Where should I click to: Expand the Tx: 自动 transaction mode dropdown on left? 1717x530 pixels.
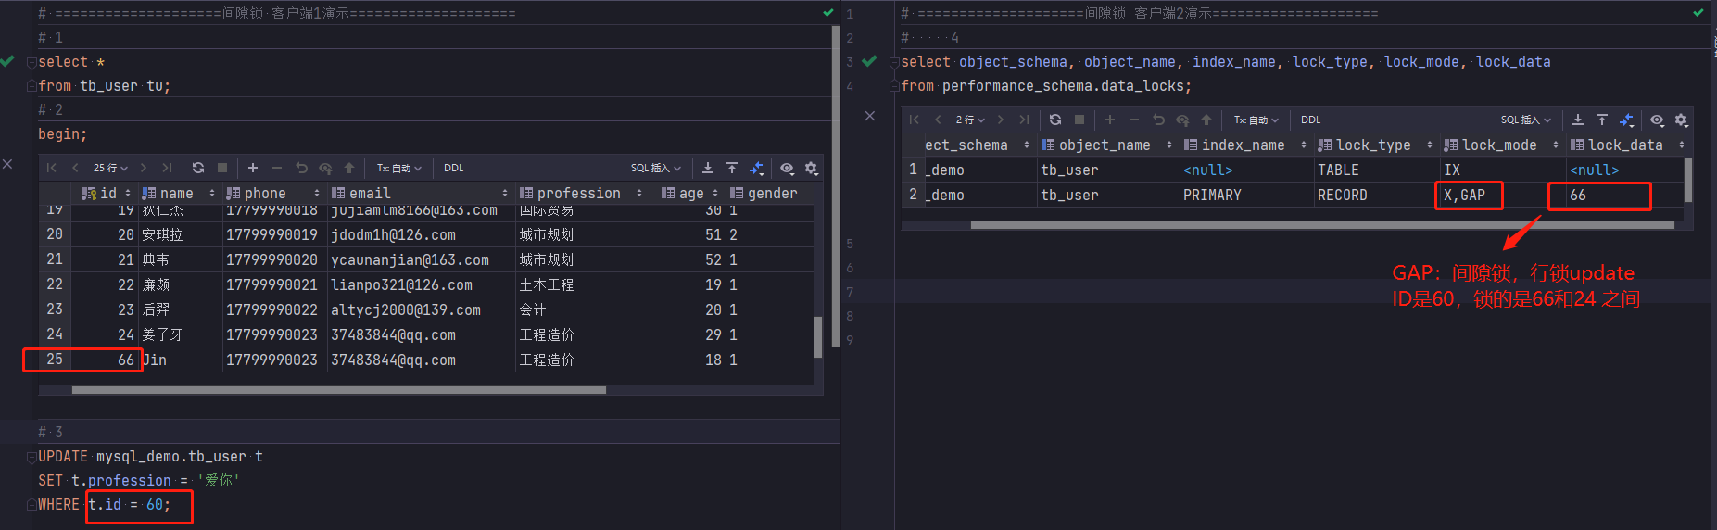(x=399, y=168)
